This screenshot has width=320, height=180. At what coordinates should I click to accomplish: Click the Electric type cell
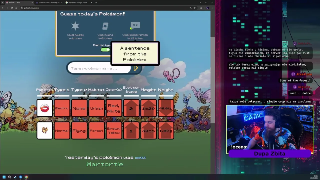[62, 108]
